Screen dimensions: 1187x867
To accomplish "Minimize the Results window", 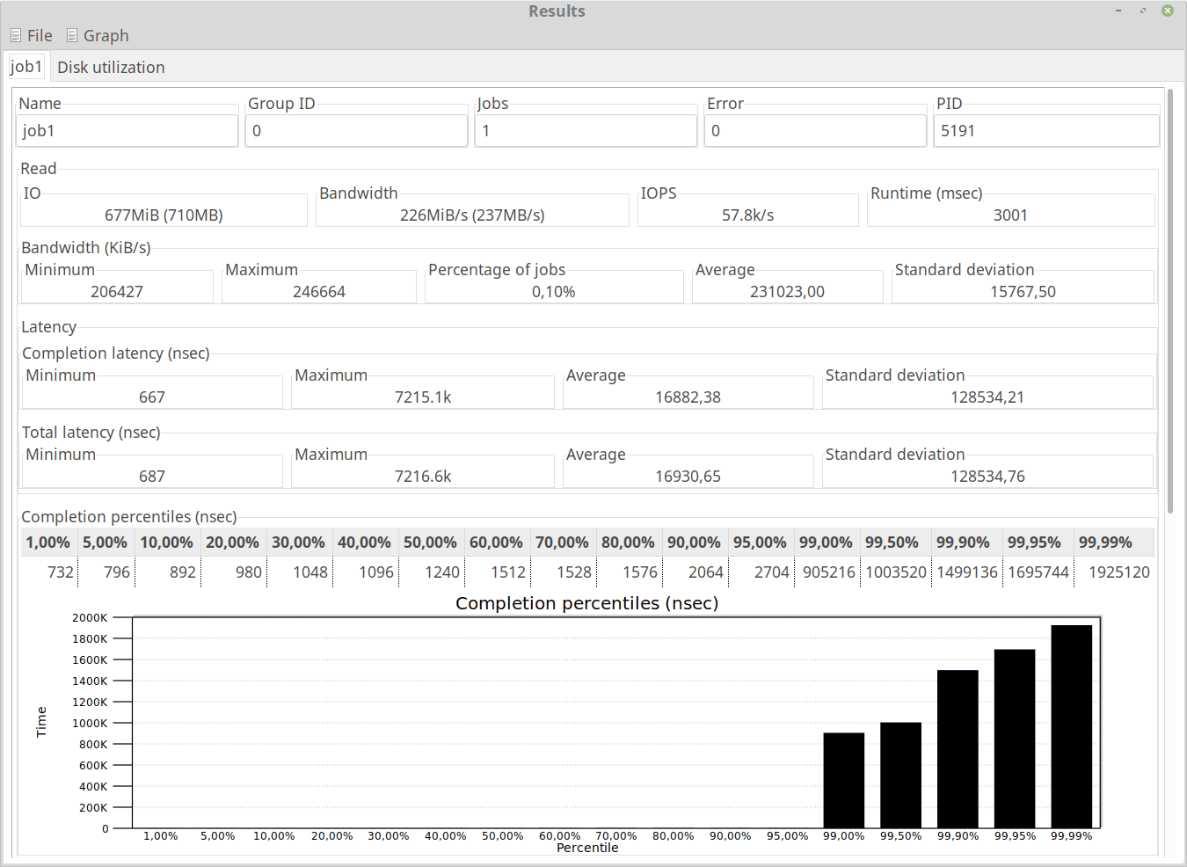I will tap(1118, 11).
